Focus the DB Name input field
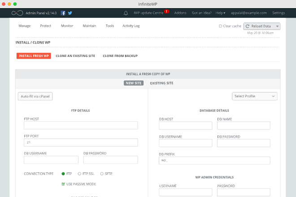The height and width of the screenshot is (197, 296). click(244, 125)
